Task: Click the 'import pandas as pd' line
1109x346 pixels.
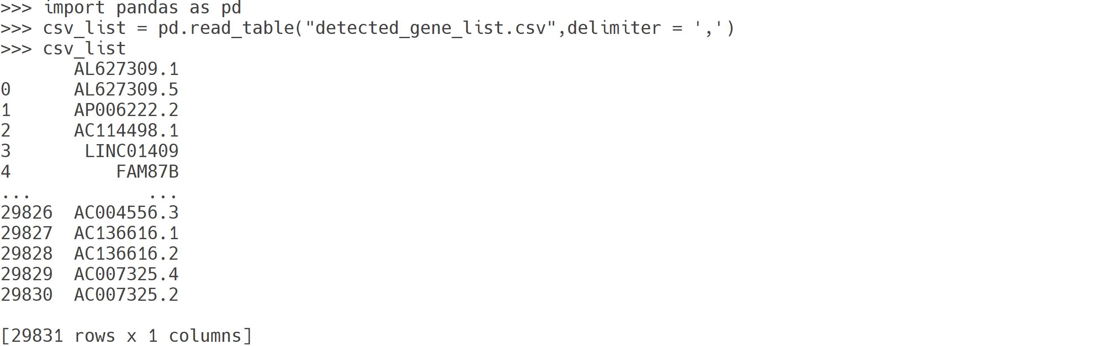Action: [142, 8]
